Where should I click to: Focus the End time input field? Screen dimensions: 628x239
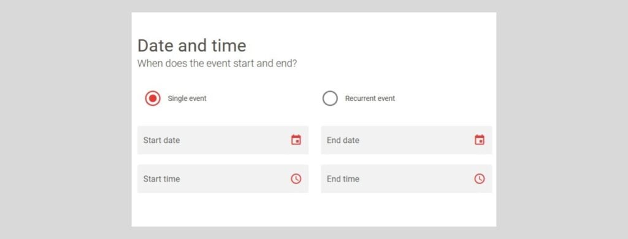(x=407, y=178)
